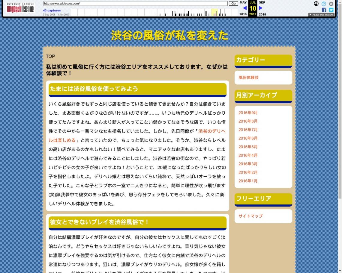Open the 2016年1月 archive

tap(248, 181)
